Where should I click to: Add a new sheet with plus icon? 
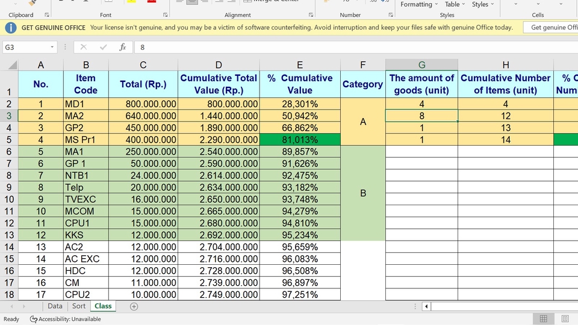click(x=134, y=306)
